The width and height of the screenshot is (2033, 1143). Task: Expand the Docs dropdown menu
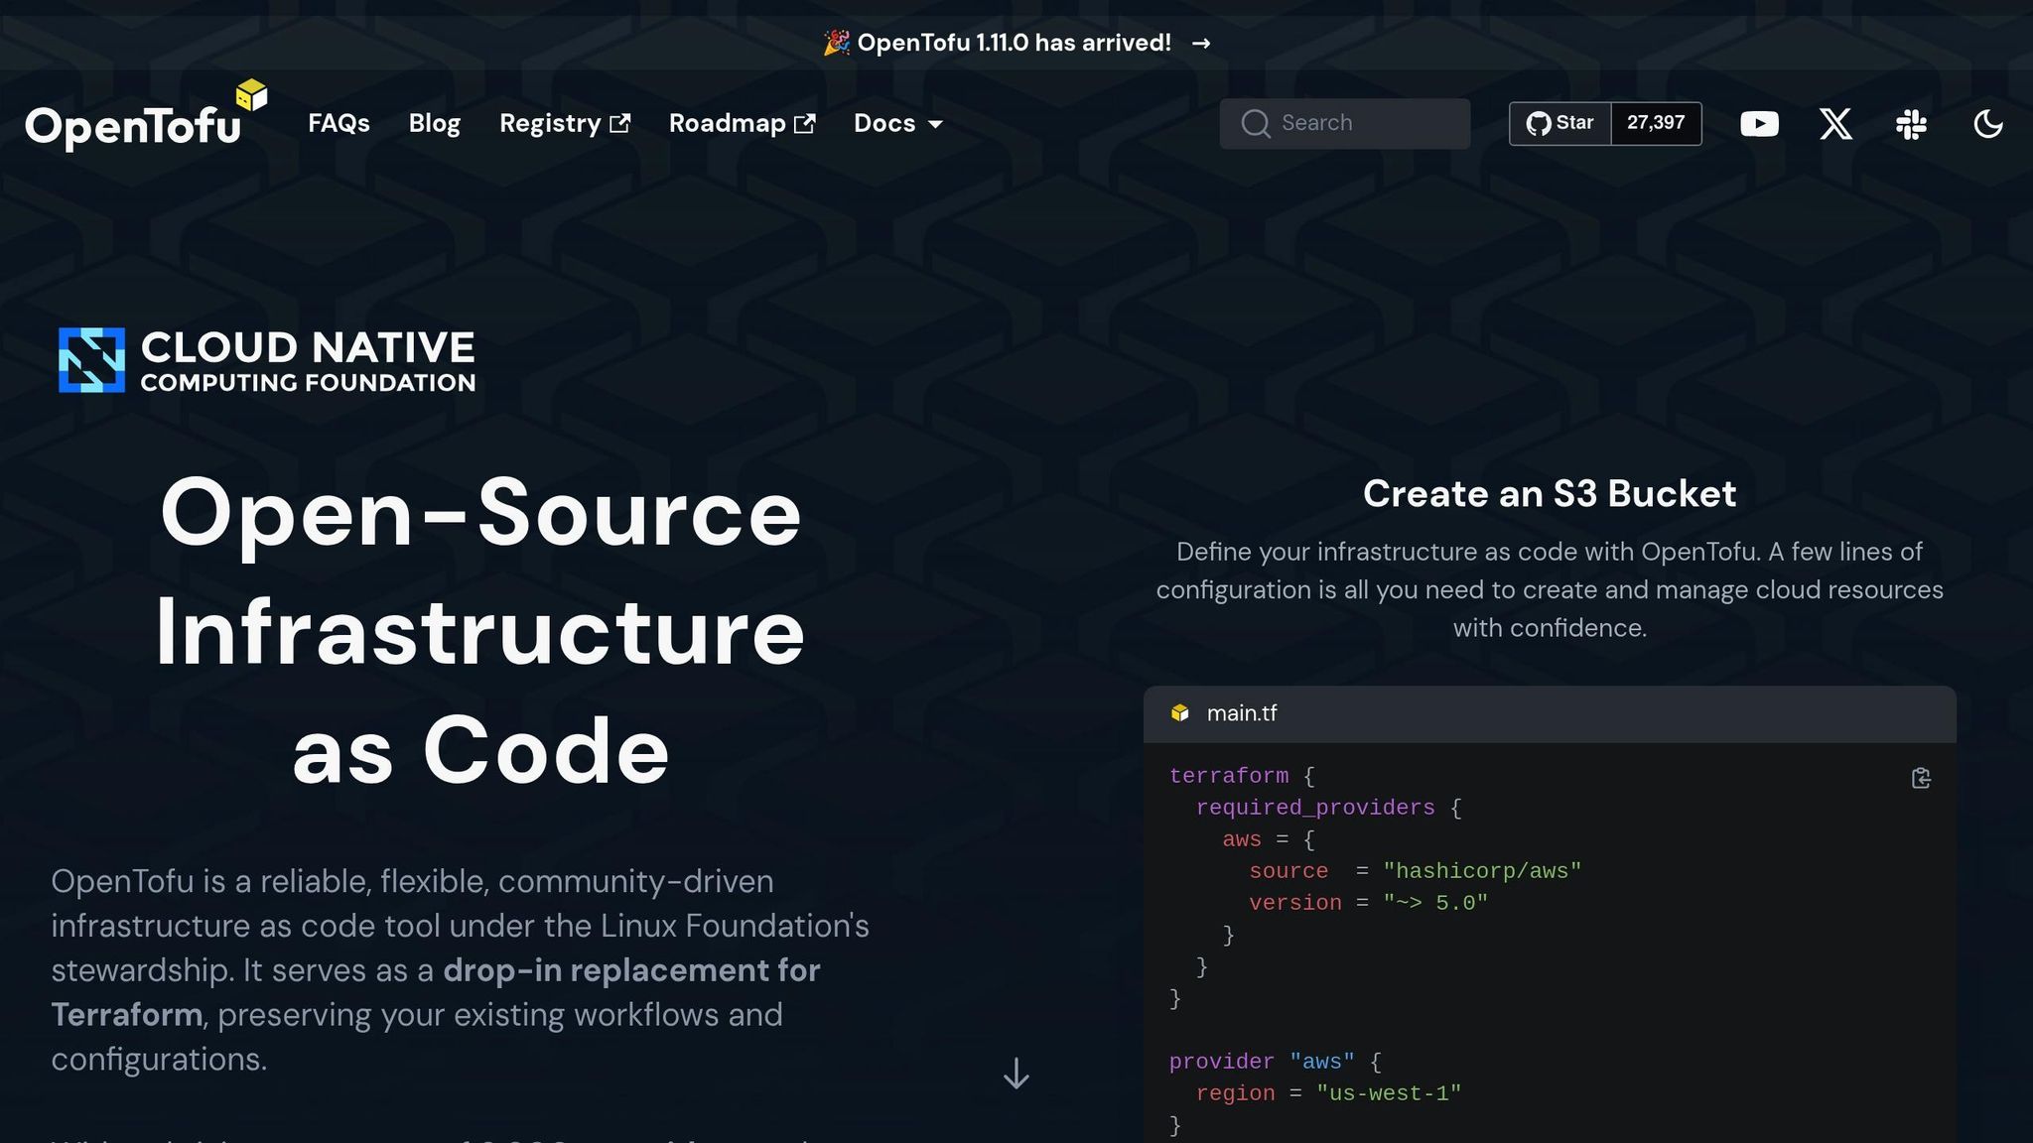(897, 123)
